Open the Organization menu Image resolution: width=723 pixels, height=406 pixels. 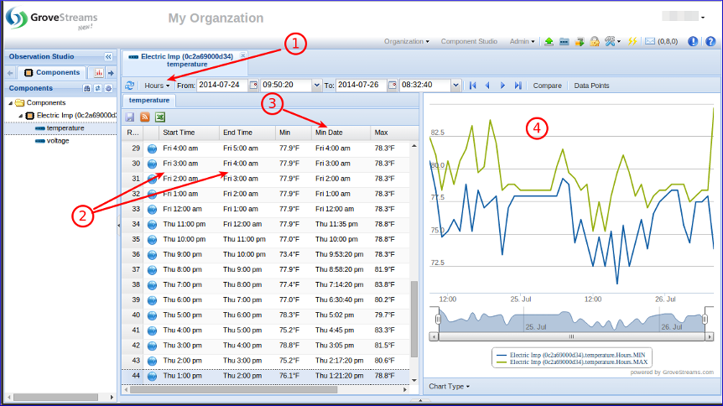(406, 41)
